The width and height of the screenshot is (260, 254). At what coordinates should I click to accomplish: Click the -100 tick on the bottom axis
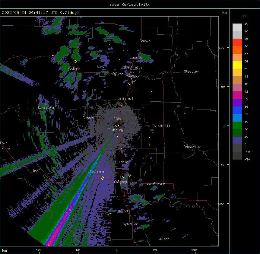[38, 250]
